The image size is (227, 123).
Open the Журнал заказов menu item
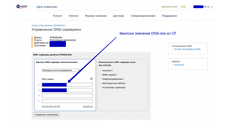click(96, 16)
